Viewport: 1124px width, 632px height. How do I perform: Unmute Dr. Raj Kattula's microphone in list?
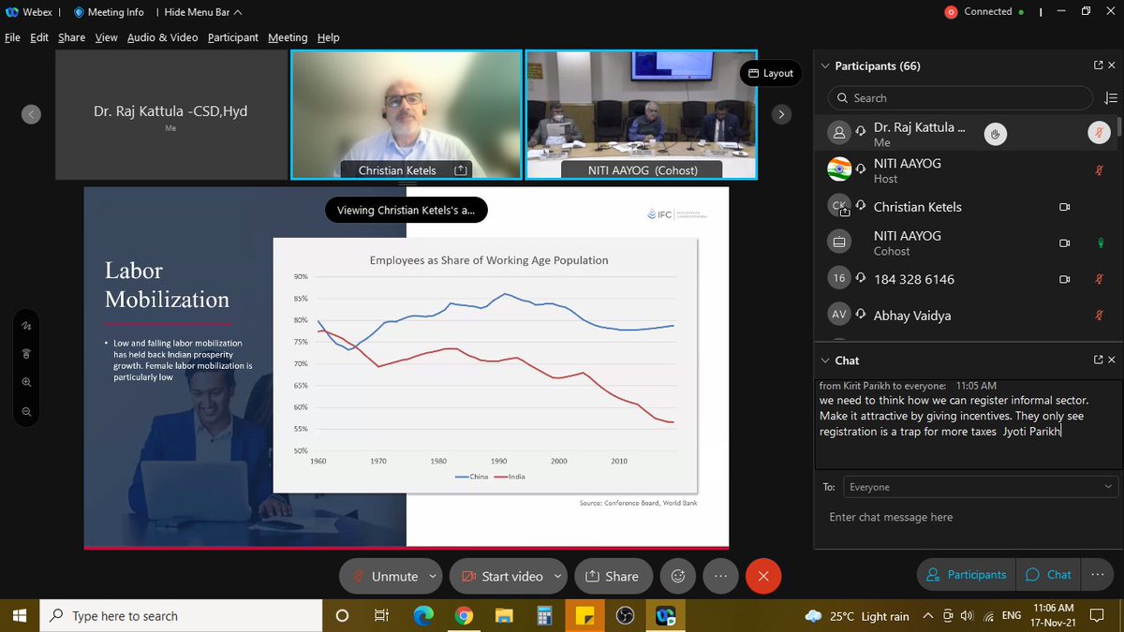click(1100, 134)
